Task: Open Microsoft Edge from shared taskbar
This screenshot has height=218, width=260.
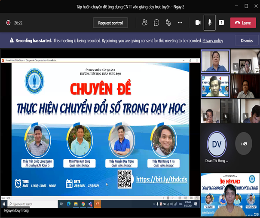Action: tap(69, 204)
